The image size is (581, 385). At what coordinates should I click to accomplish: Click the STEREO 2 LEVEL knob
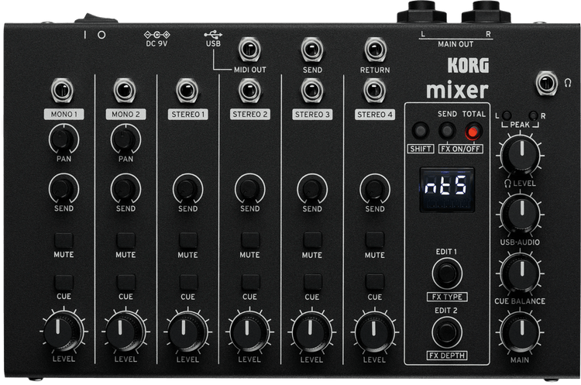tap(249, 331)
